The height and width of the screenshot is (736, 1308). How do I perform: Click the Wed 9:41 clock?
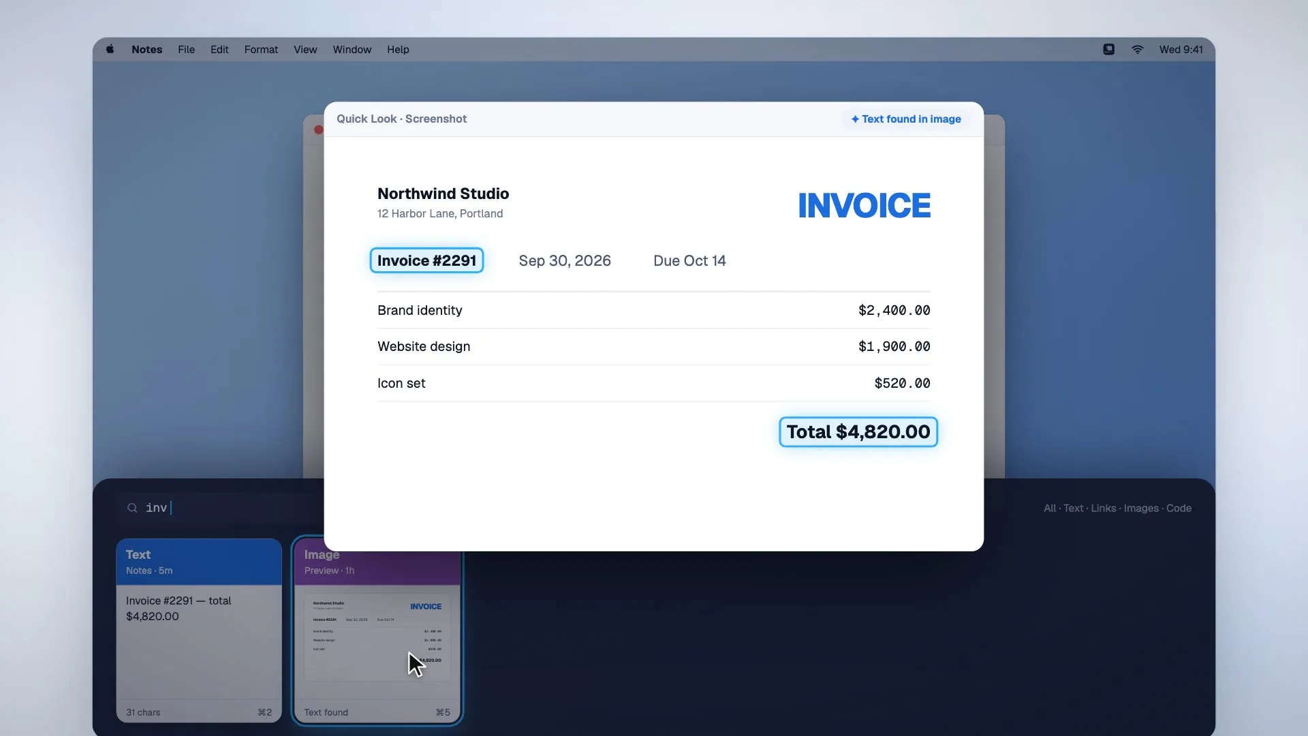[1181, 49]
